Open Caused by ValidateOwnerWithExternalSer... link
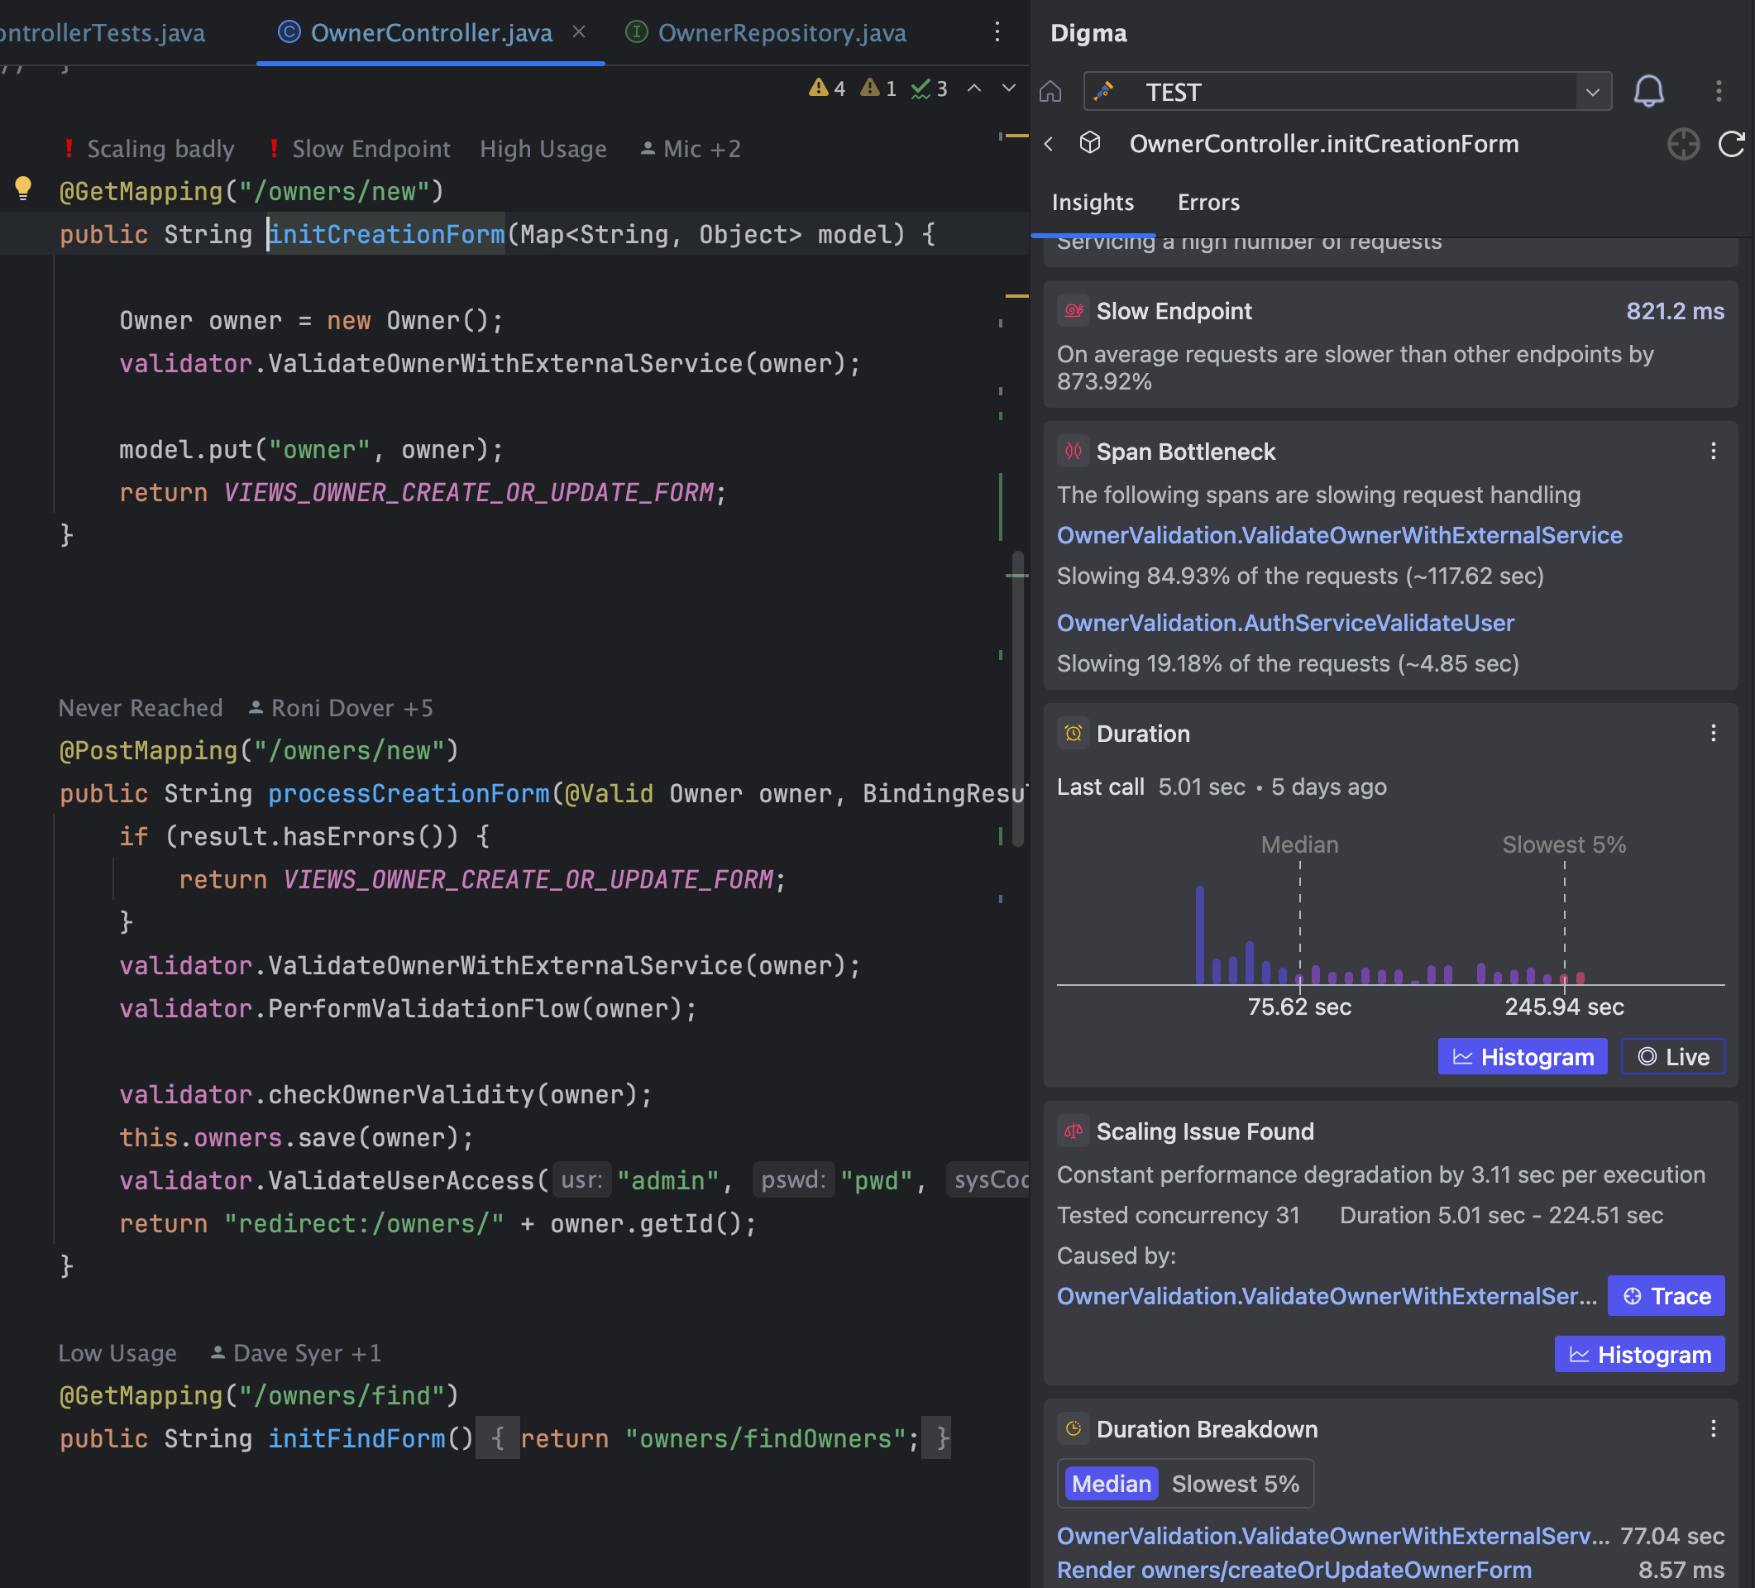This screenshot has width=1755, height=1588. point(1327,1295)
